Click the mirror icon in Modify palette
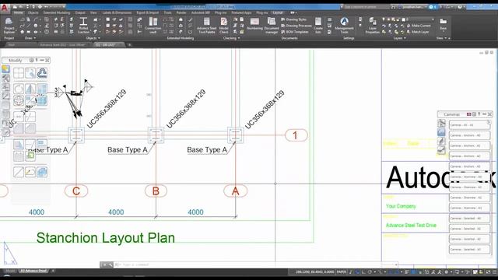The height and width of the screenshot is (280, 498). tap(30, 89)
